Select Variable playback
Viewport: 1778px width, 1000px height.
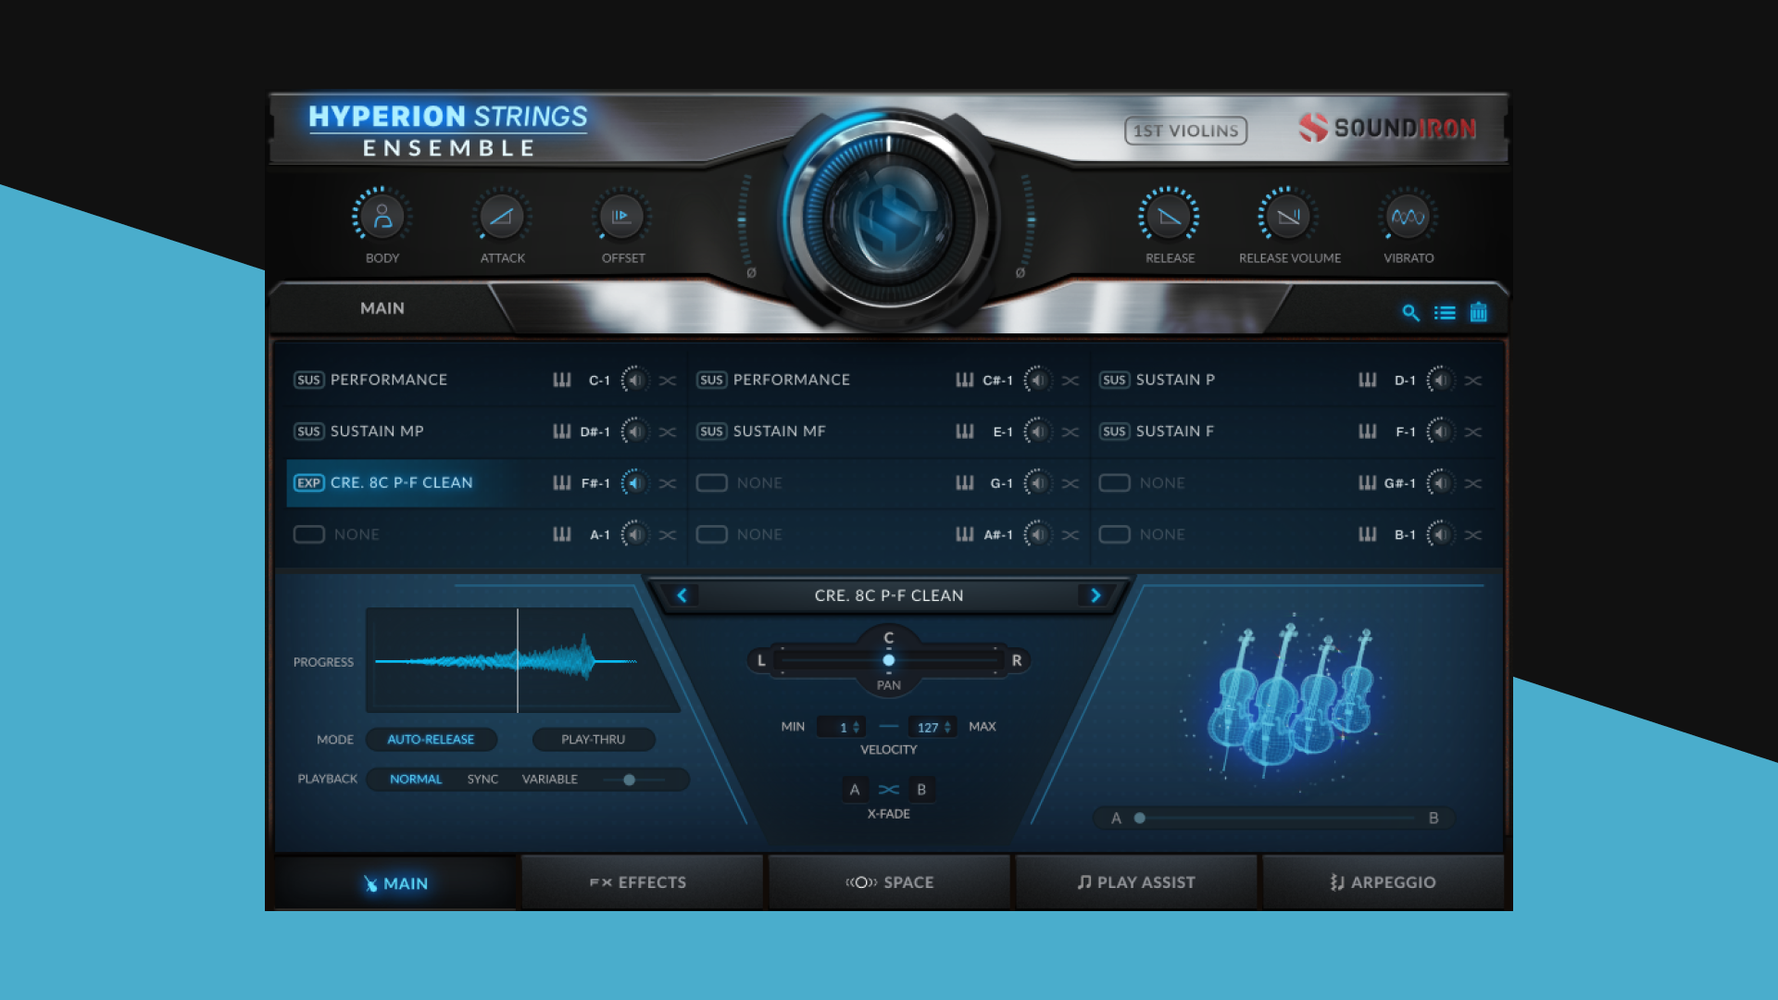549,779
